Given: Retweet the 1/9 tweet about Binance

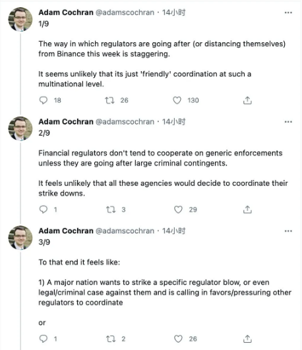Looking at the screenshot, I should 109,100.
